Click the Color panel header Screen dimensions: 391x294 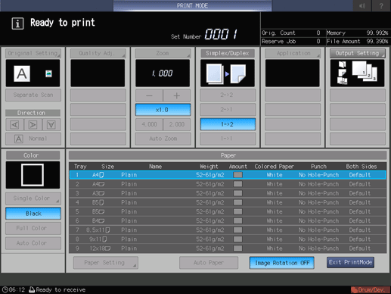click(33, 155)
